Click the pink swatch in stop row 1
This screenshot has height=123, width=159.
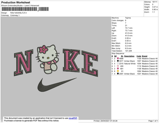[x=118, y=58]
